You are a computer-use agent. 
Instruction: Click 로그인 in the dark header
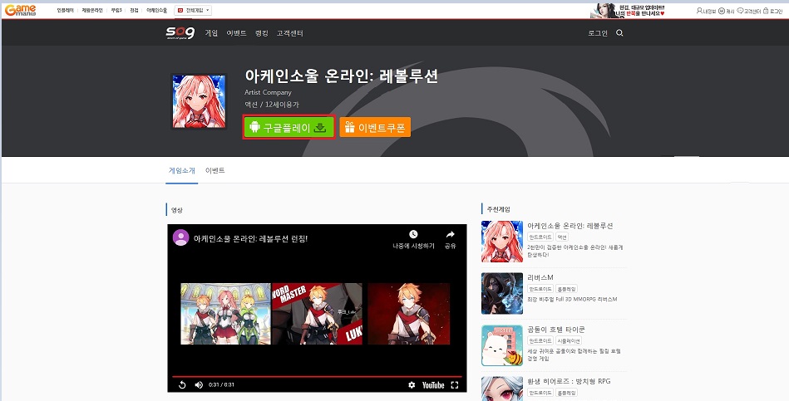tap(598, 33)
